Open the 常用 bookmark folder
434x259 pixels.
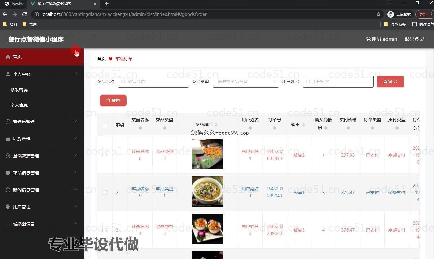pyautogui.click(x=30, y=24)
